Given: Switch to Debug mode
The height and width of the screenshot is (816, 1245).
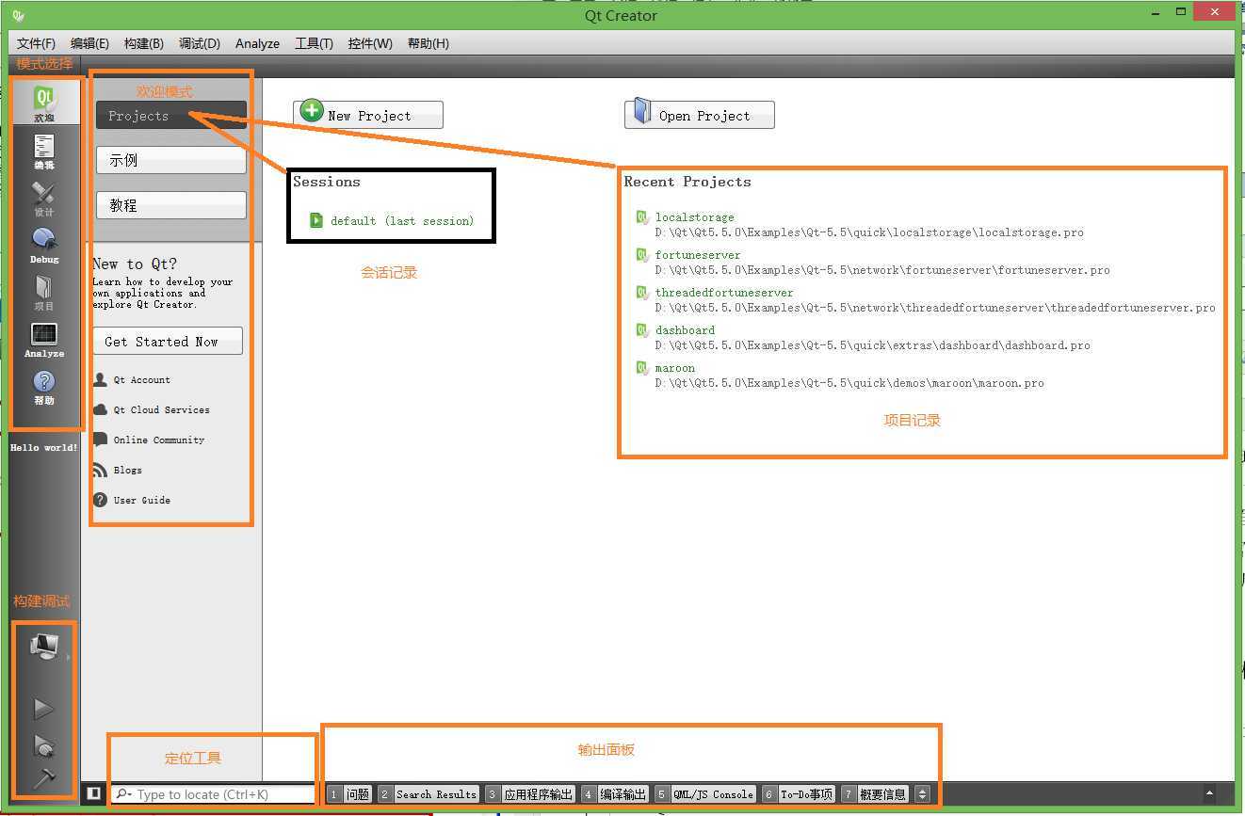Looking at the screenshot, I should point(44,245).
